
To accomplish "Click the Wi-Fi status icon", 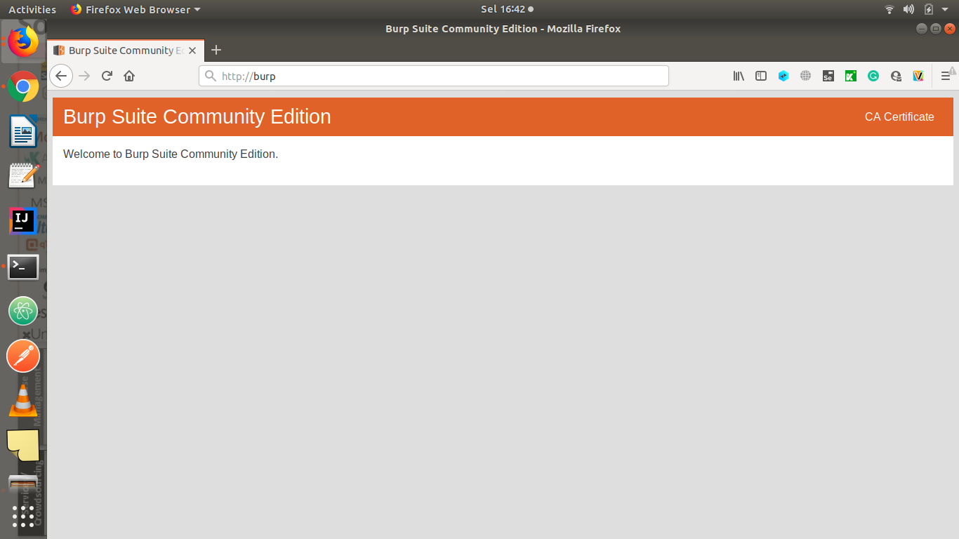I will click(x=889, y=9).
